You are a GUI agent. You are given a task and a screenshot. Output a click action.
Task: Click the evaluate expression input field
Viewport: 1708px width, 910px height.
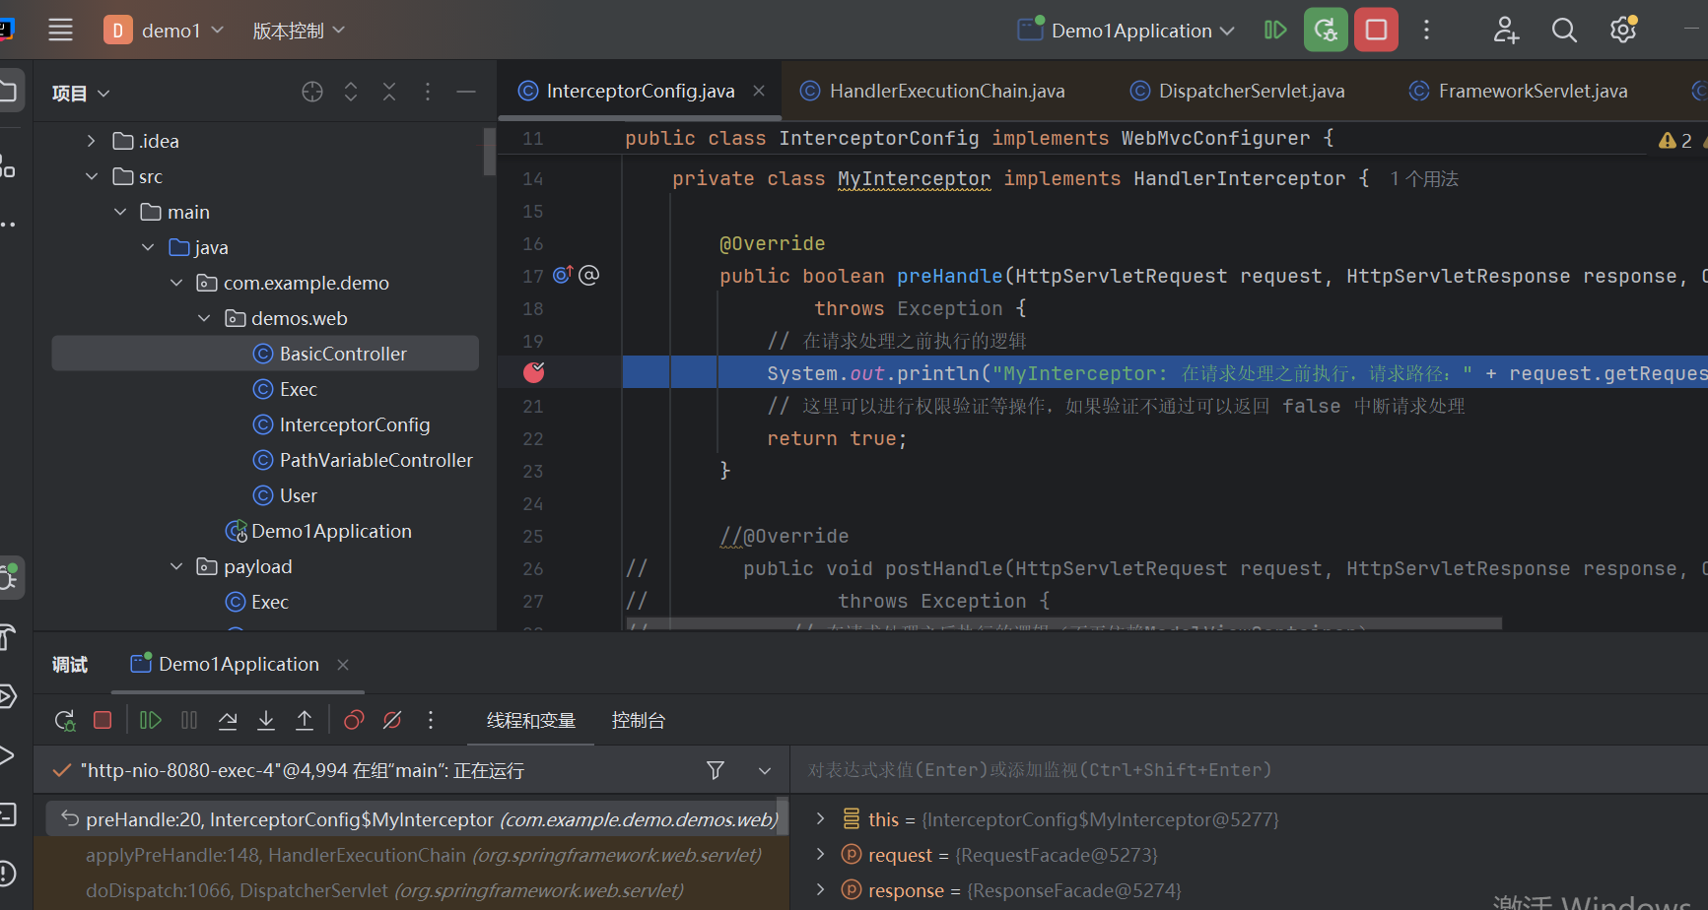[x=1249, y=770]
